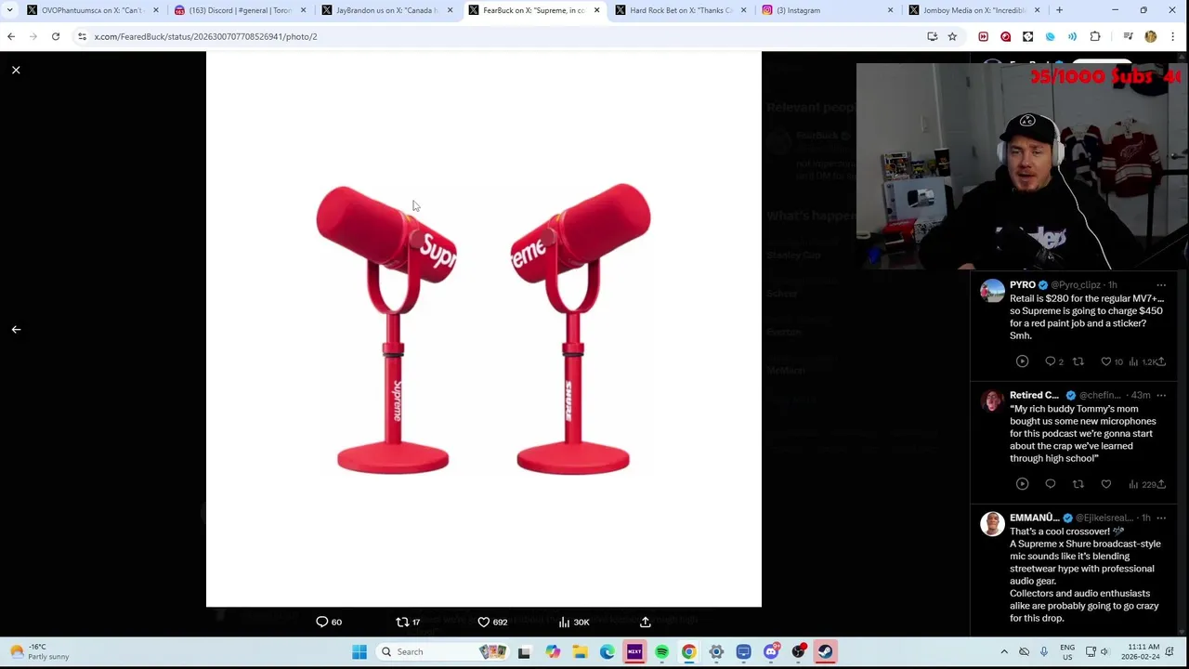Play the Grok summary icon on PYRO's comment

tap(1022, 361)
